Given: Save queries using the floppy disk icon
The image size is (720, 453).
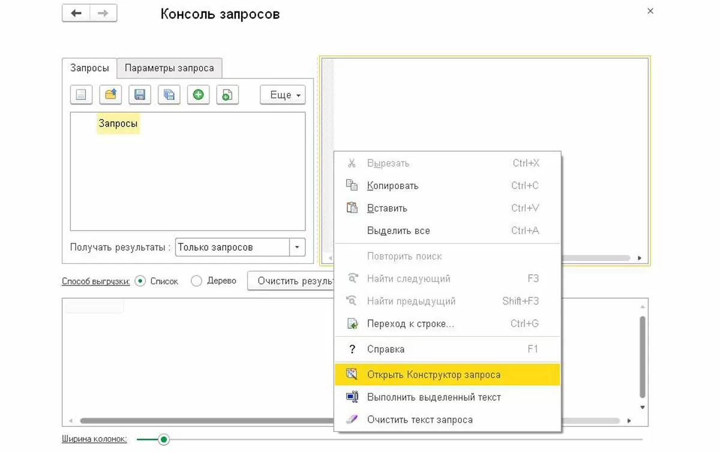Looking at the screenshot, I should (140, 95).
